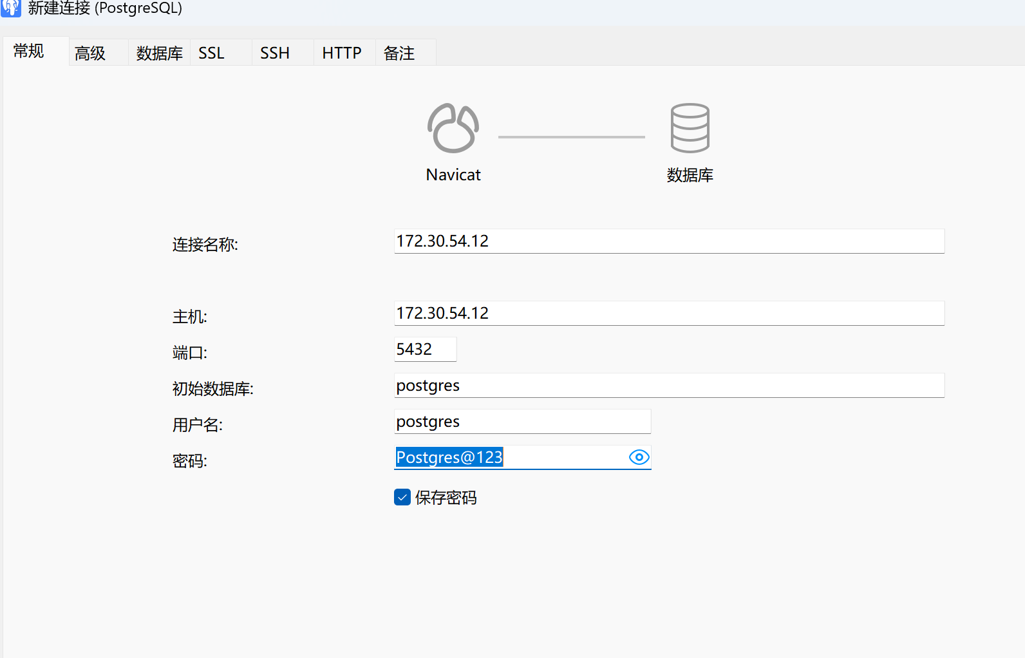Click the 主机 host input field
This screenshot has height=658, width=1025.
(x=669, y=314)
